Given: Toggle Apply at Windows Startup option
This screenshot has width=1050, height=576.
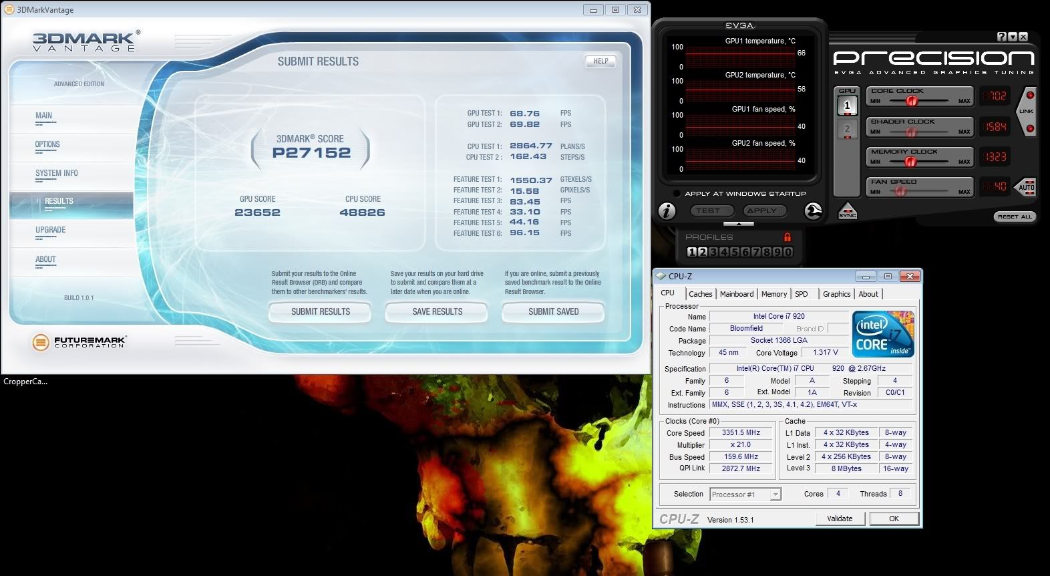Looking at the screenshot, I should (x=676, y=193).
